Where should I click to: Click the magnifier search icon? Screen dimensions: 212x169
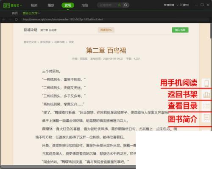point(126,5)
